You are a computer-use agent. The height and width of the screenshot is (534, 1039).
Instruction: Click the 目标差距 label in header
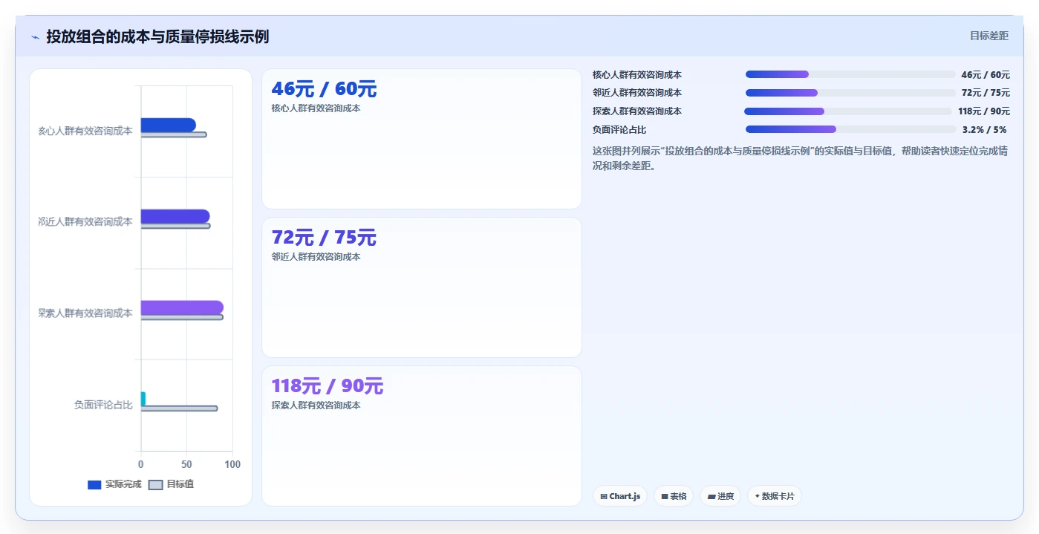click(989, 36)
